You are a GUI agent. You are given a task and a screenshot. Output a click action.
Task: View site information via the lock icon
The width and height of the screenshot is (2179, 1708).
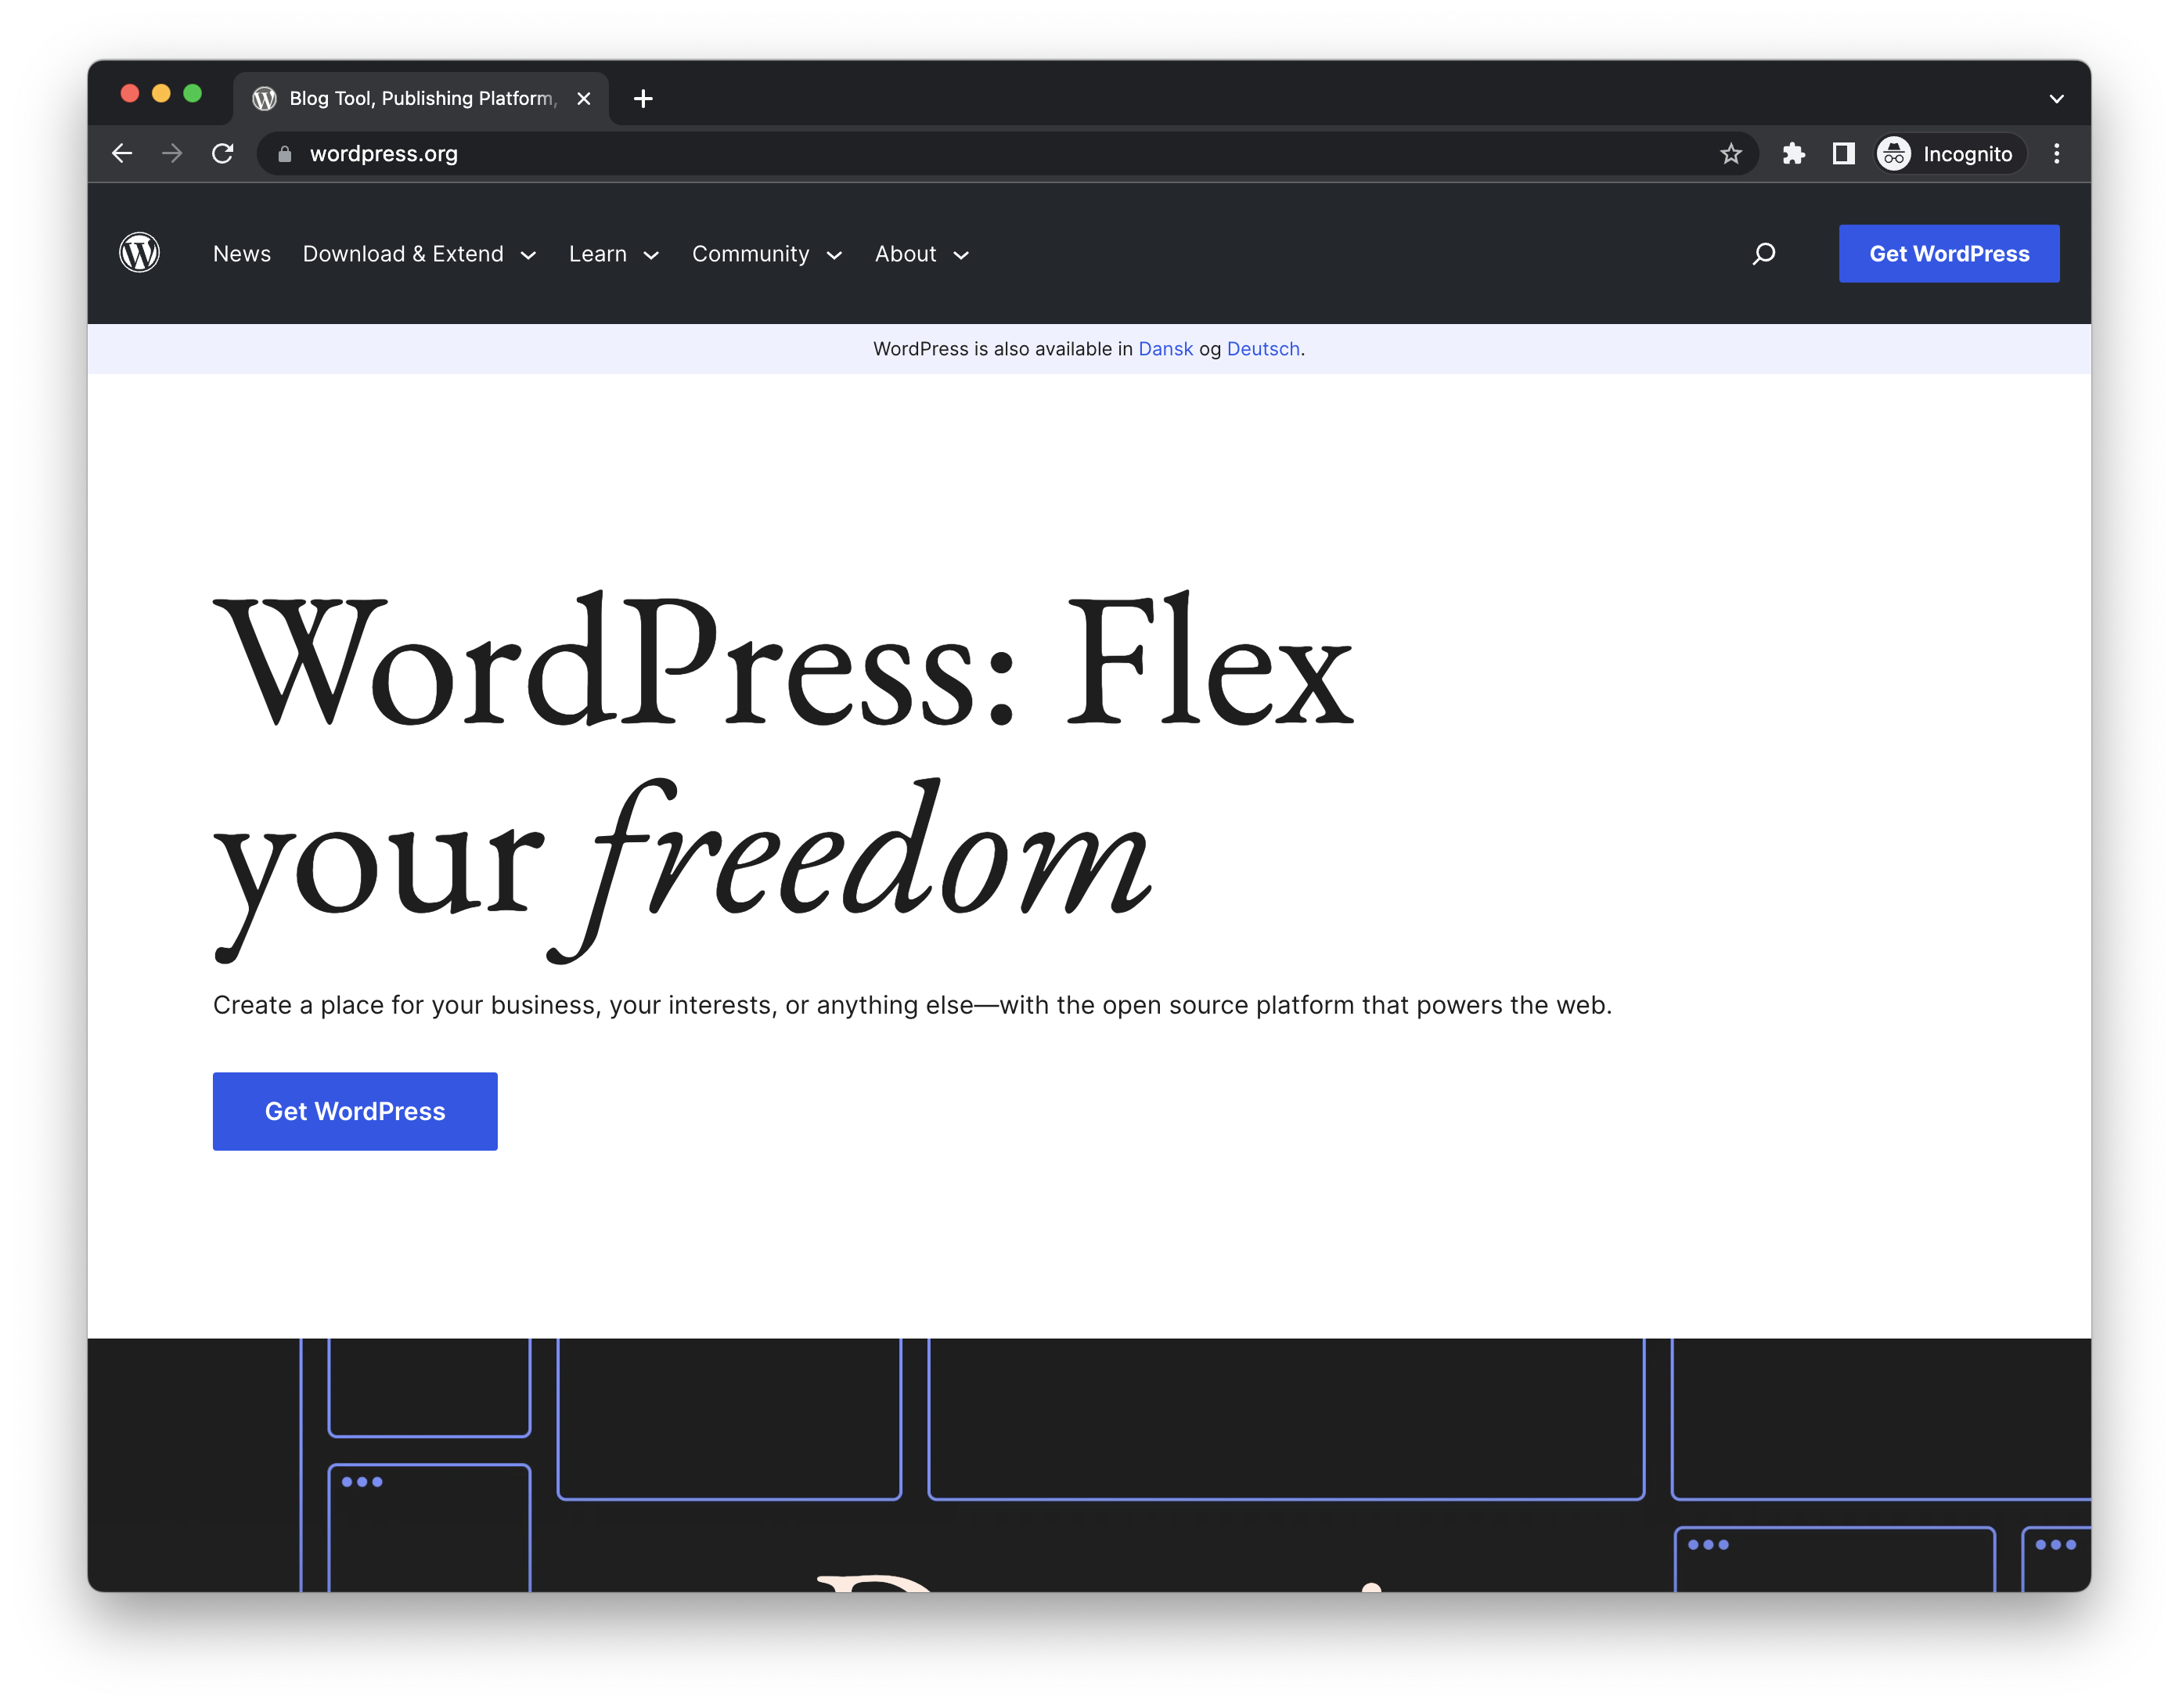[285, 153]
